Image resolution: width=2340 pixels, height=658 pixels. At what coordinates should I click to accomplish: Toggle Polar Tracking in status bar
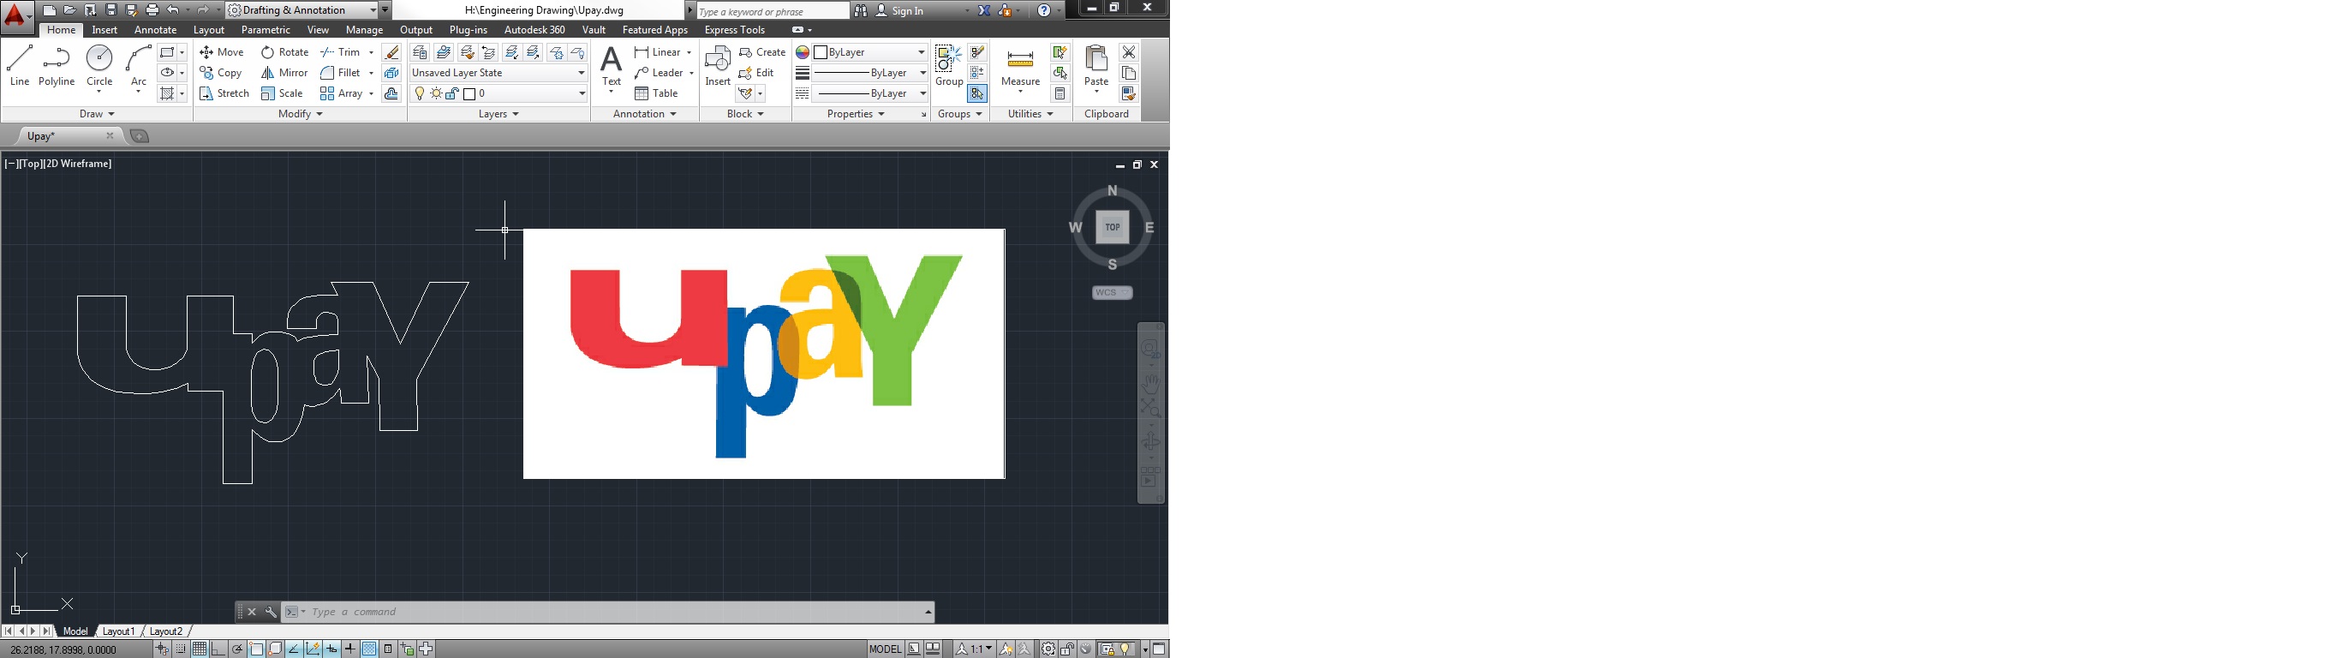[x=237, y=649]
